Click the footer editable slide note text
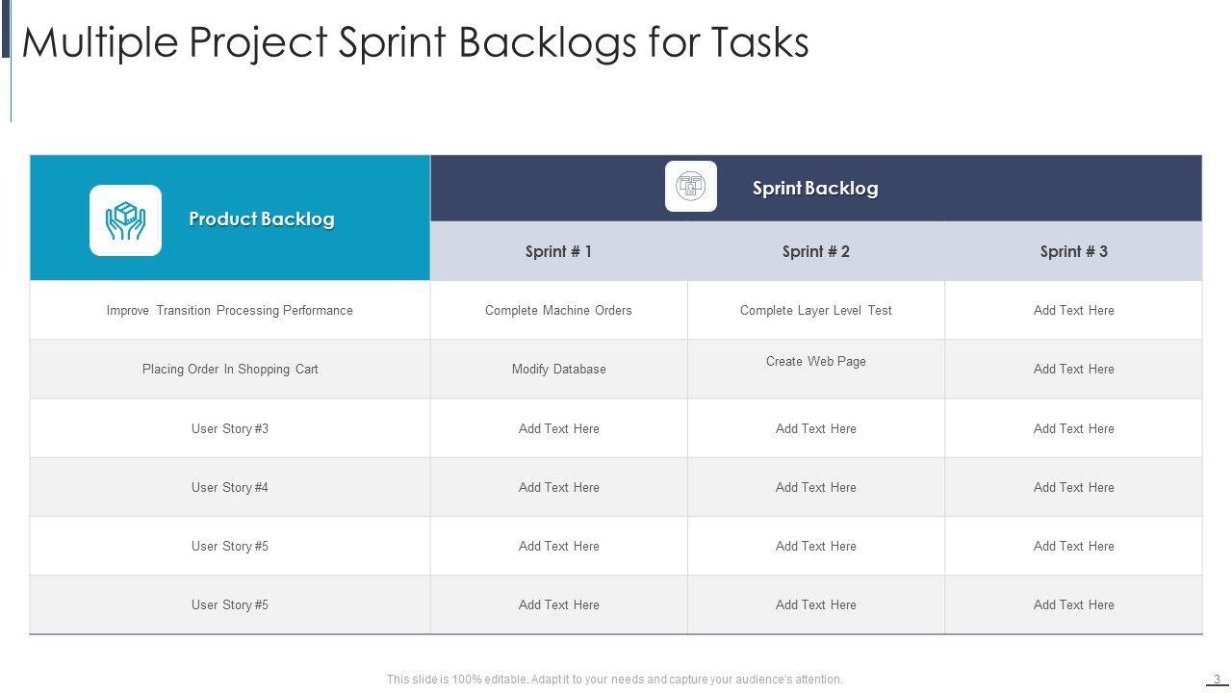Screen dimensions: 1232x693 point(614,680)
